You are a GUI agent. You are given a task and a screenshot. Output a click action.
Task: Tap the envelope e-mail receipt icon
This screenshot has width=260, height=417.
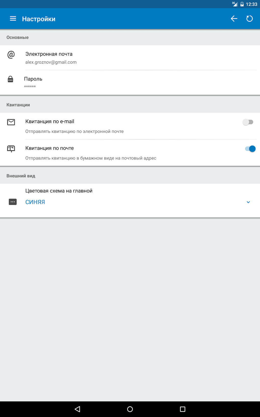(x=11, y=122)
